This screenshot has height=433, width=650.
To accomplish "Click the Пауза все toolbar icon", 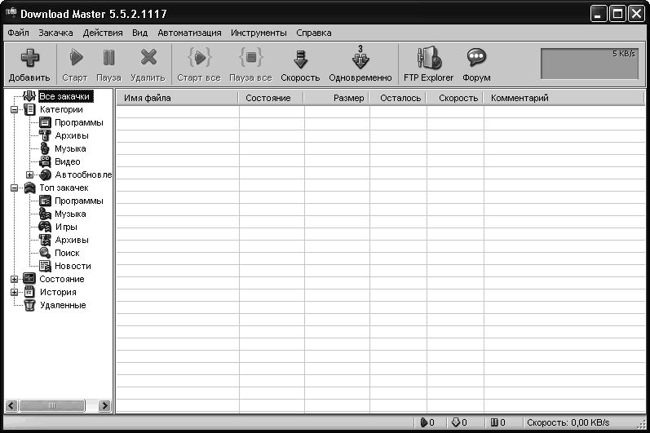I will click(x=250, y=59).
